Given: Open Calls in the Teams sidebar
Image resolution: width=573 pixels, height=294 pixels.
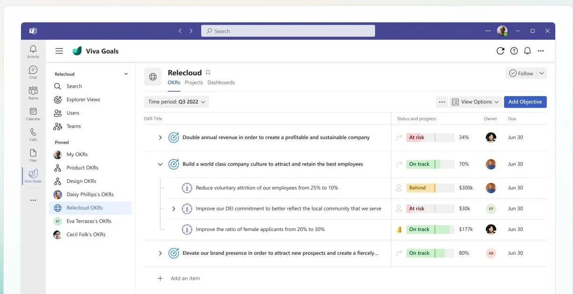Looking at the screenshot, I should [33, 134].
